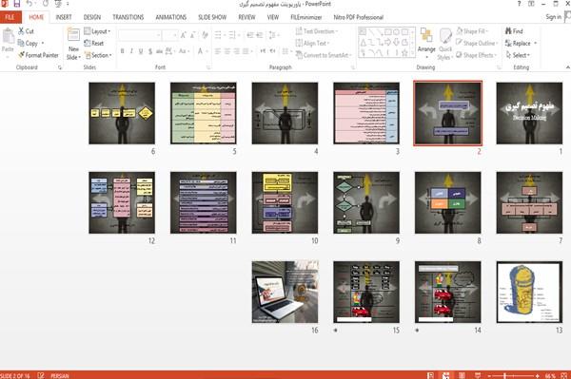Viewport: 571px width, 379px height.
Task: Undo the last action in title bar
Action: (x=30, y=4)
